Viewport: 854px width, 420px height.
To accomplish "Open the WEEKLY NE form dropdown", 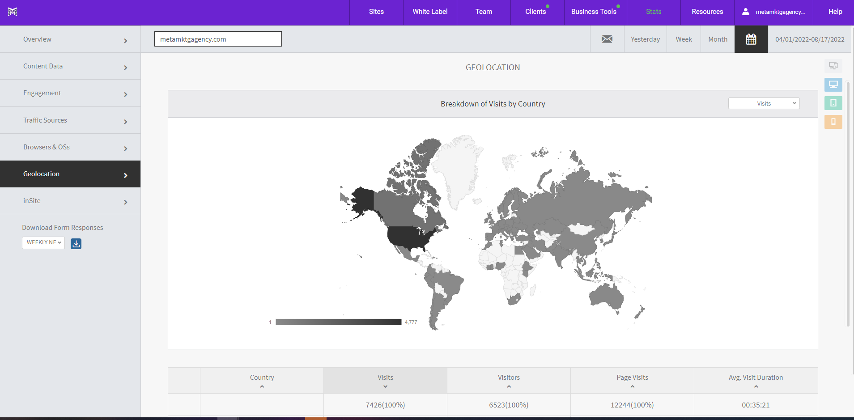I will pyautogui.click(x=43, y=242).
